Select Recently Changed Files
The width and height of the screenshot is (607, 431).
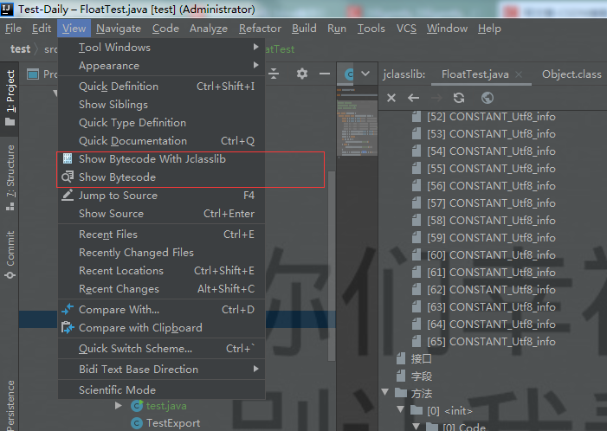(161, 253)
